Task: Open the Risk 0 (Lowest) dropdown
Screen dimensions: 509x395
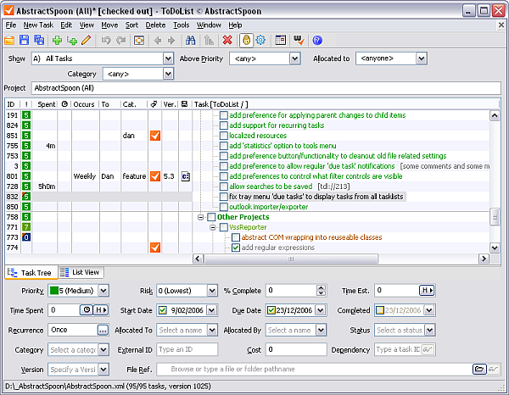Action: point(212,291)
